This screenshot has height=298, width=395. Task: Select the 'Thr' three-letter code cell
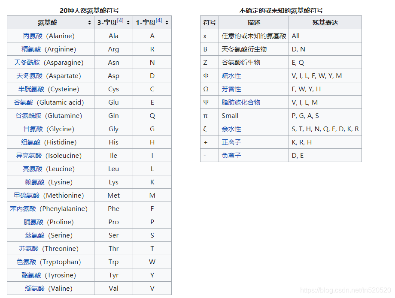[114, 249]
